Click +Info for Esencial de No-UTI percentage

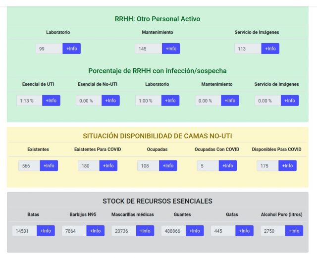pos(110,101)
